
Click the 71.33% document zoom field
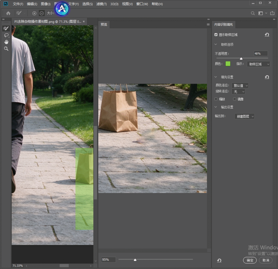18,266
